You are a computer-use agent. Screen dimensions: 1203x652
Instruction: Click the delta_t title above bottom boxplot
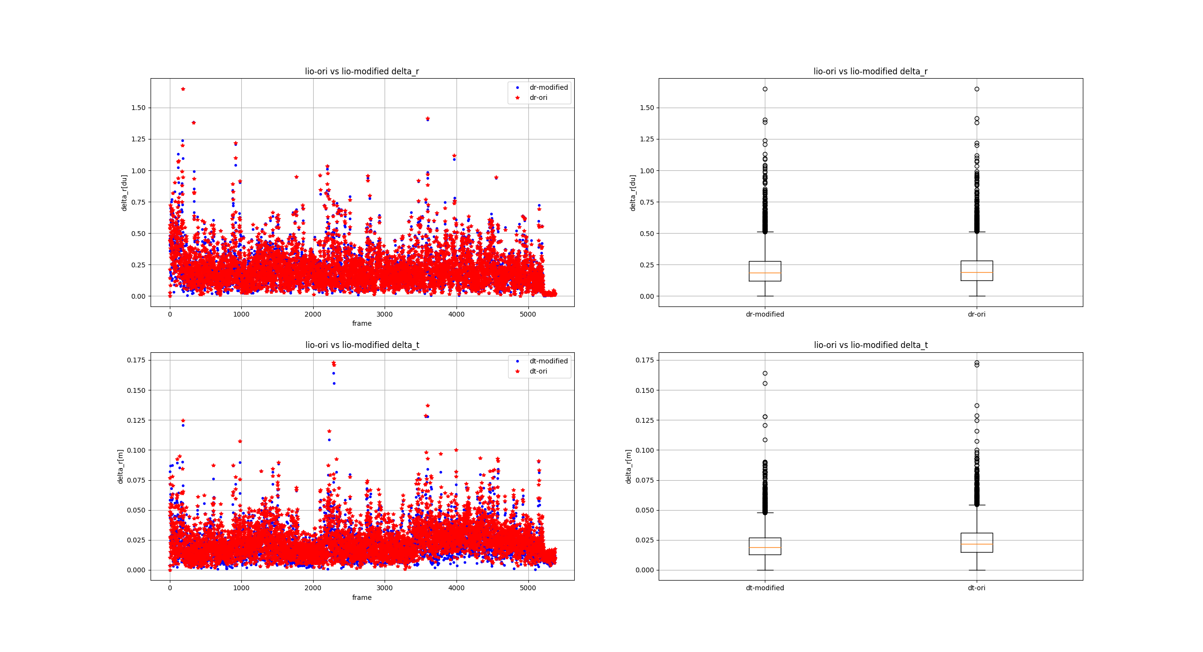pyautogui.click(x=870, y=345)
